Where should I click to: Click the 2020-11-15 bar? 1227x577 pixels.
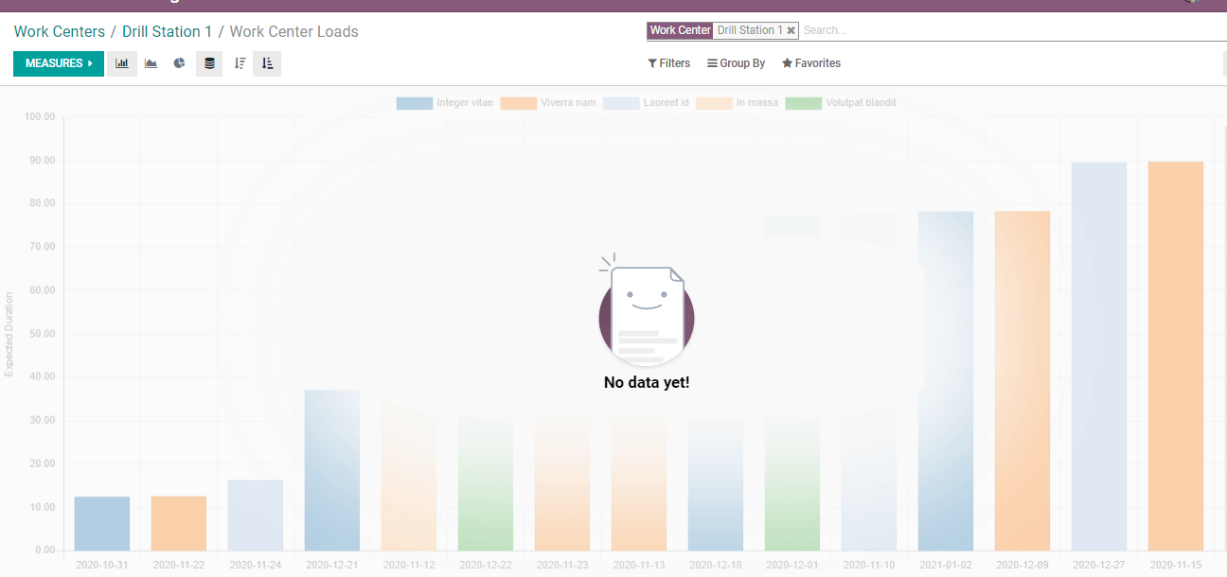(x=1176, y=357)
